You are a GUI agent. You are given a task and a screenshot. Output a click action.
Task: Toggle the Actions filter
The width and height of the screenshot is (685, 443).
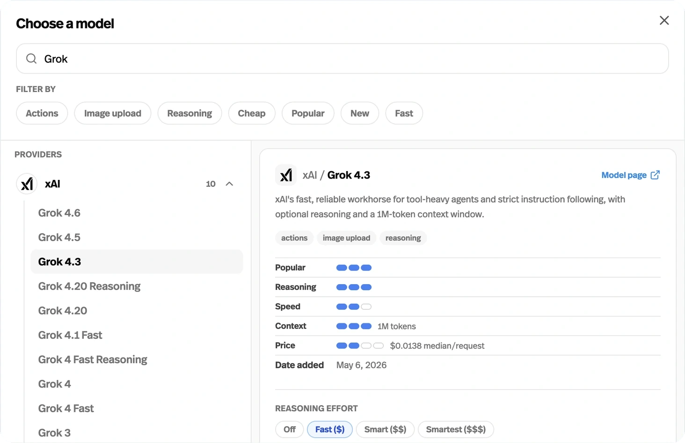coord(42,113)
